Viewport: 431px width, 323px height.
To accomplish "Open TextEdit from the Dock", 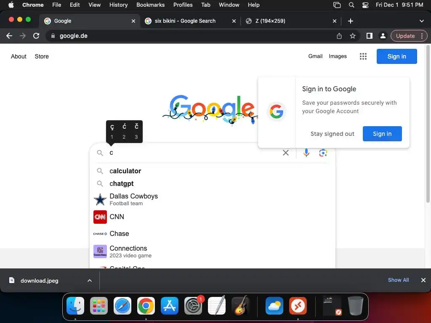I will click(x=217, y=306).
